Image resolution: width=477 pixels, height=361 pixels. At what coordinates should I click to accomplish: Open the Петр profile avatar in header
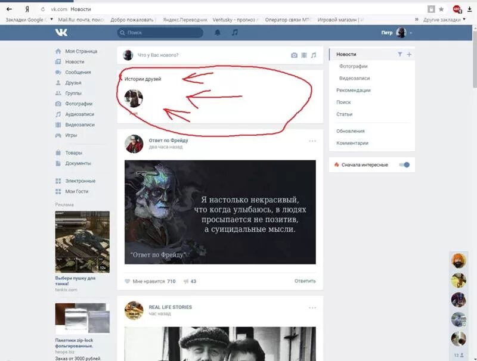pos(401,33)
